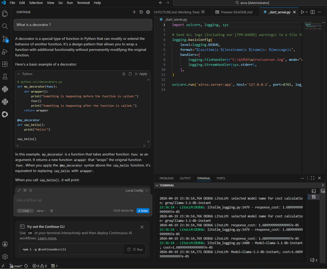Switch to Preview README.md tab

pos(233,12)
